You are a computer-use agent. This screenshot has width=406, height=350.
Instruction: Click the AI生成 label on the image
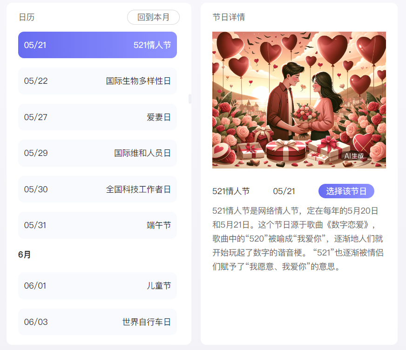[354, 156]
